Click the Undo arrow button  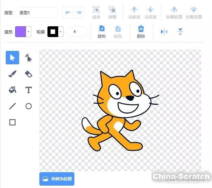68,12
